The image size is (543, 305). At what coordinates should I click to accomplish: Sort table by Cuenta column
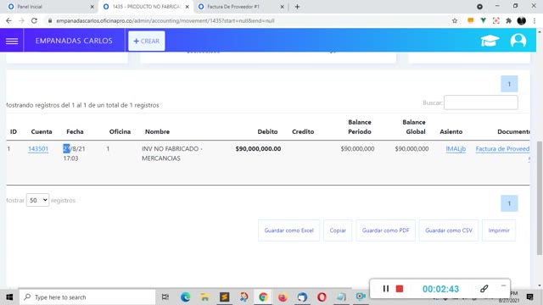pyautogui.click(x=42, y=132)
